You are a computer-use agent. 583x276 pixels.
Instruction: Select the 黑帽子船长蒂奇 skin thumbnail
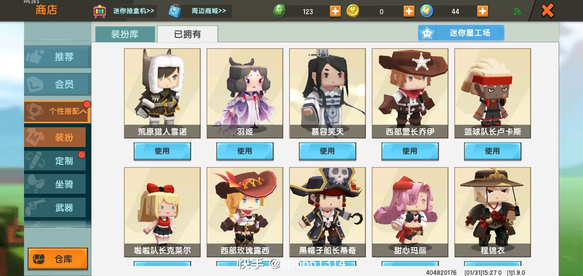[x=327, y=212]
